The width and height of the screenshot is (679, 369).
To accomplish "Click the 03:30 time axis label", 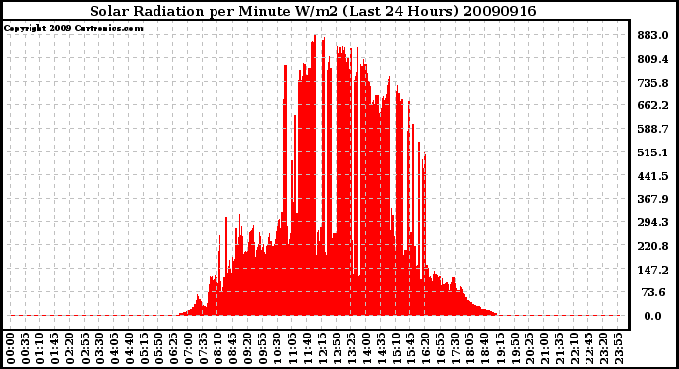I will click(99, 348).
